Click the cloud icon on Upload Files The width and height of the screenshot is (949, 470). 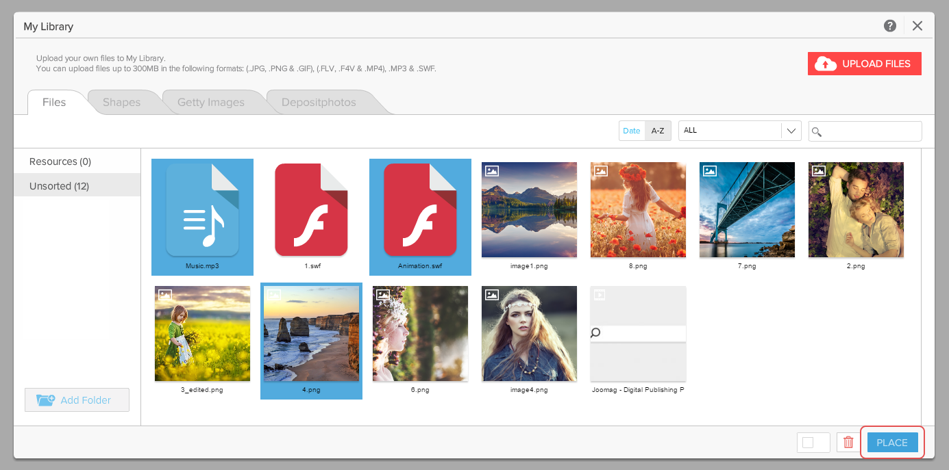(x=826, y=64)
